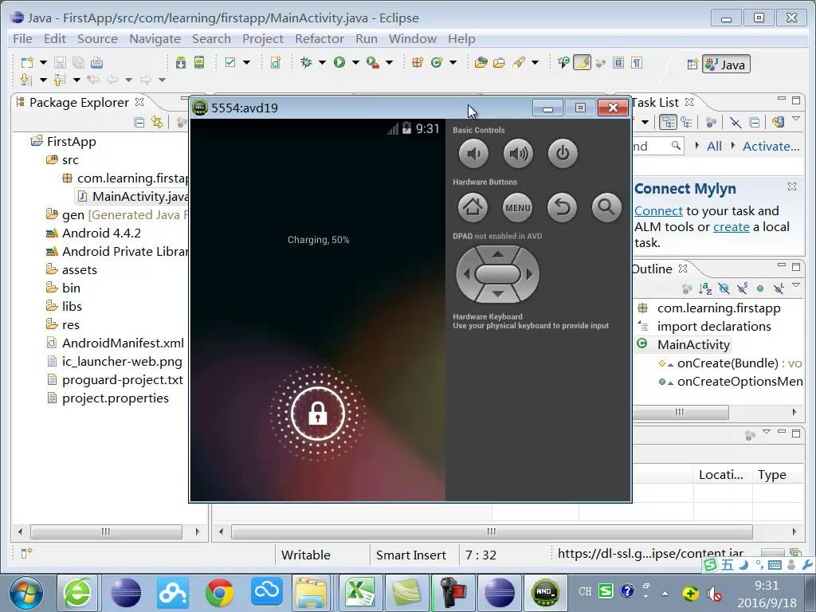The height and width of the screenshot is (612, 816).
Task: Click the DPAD up arrow
Action: 498,254
